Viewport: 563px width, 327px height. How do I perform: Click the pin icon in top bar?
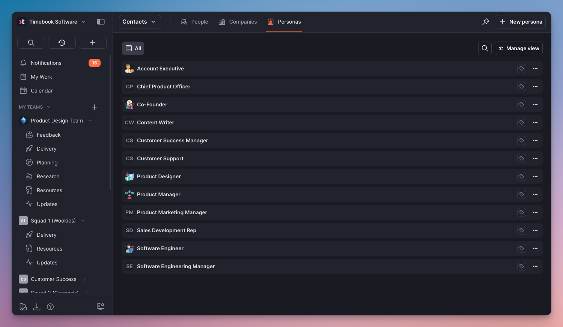coord(486,22)
